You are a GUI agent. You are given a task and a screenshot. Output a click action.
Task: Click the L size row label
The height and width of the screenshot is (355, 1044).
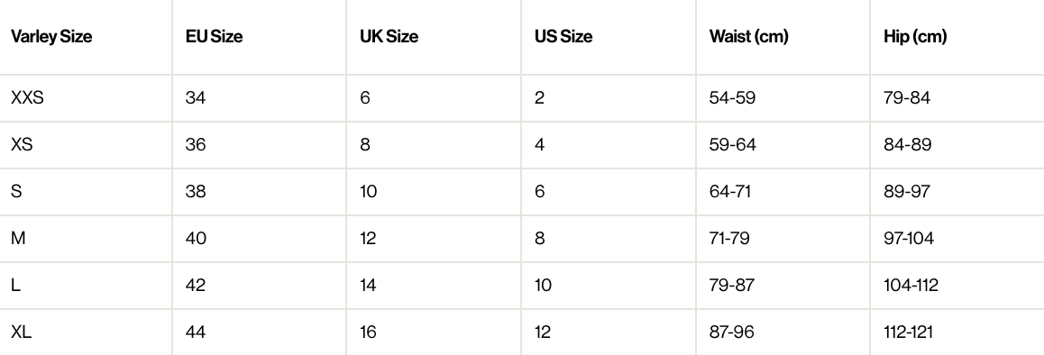15,285
